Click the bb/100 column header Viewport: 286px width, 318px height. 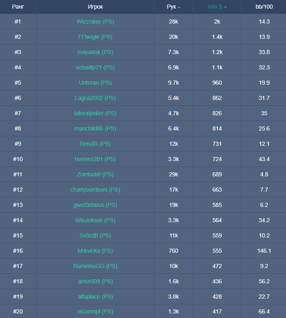[x=264, y=7]
